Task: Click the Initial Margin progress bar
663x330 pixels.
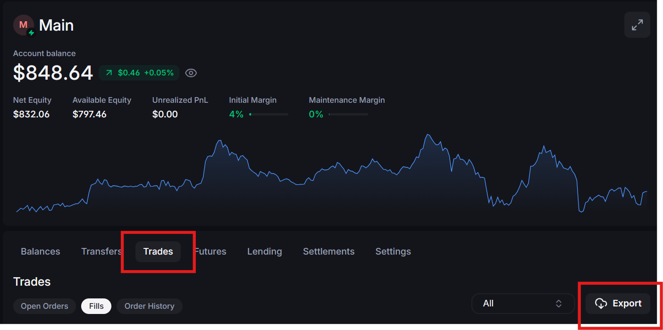Action: tap(269, 114)
